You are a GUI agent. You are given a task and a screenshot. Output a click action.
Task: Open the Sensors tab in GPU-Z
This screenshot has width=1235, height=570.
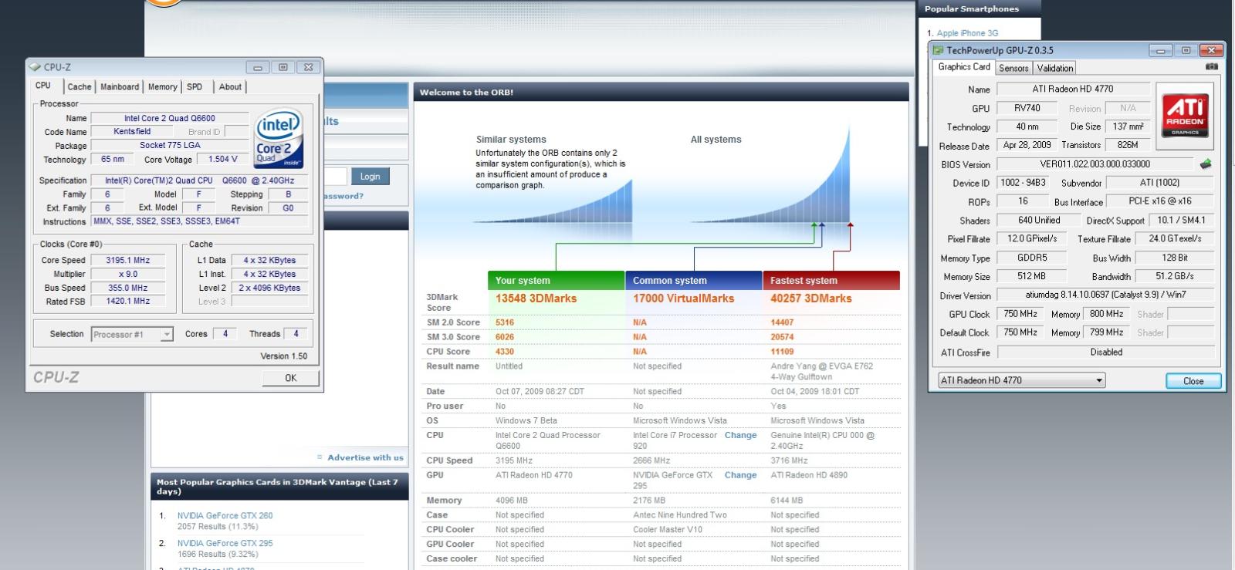tap(1013, 68)
